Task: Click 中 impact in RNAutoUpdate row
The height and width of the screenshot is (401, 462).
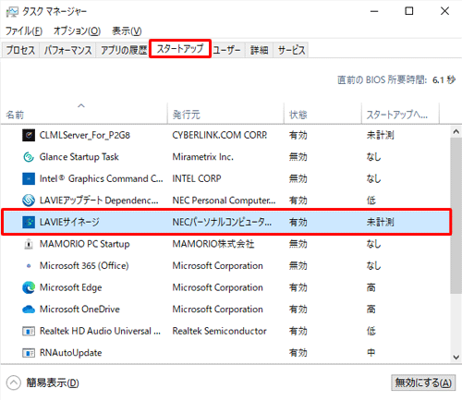Action: point(371,353)
